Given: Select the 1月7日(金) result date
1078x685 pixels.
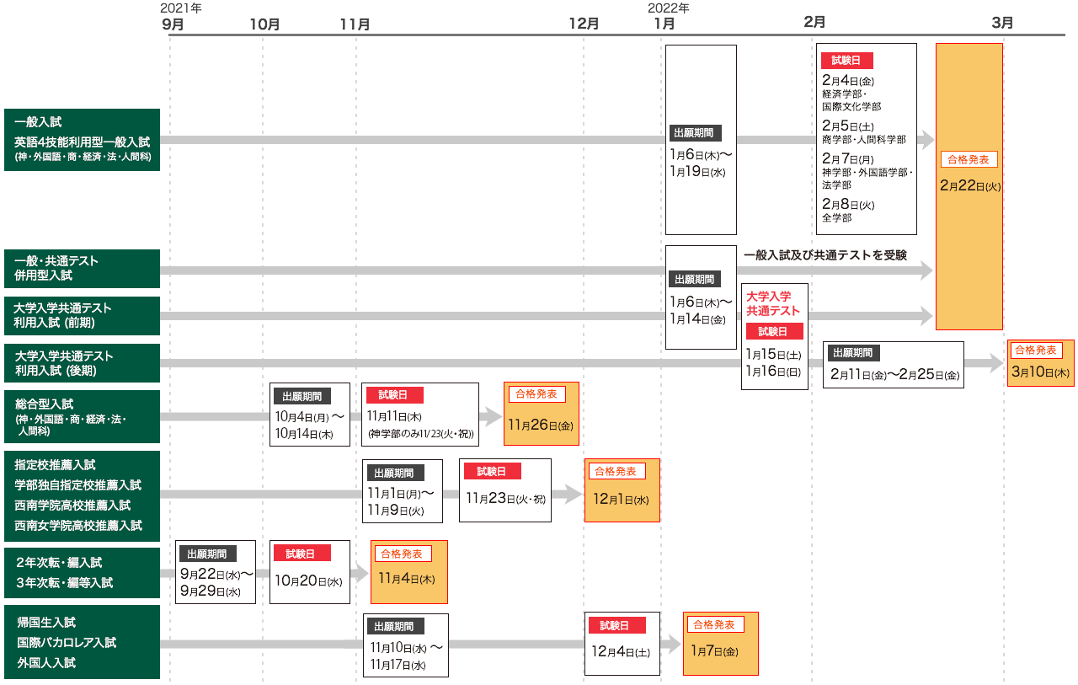Looking at the screenshot, I should pos(714,651).
